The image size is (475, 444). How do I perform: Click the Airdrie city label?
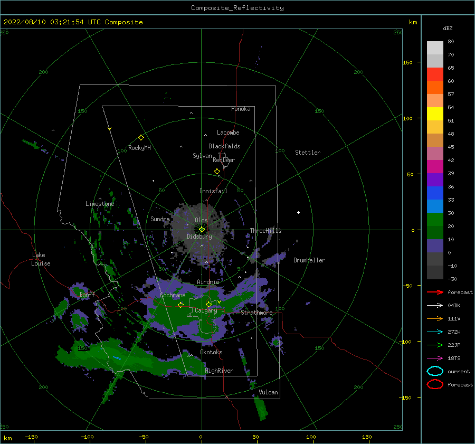[x=208, y=282]
